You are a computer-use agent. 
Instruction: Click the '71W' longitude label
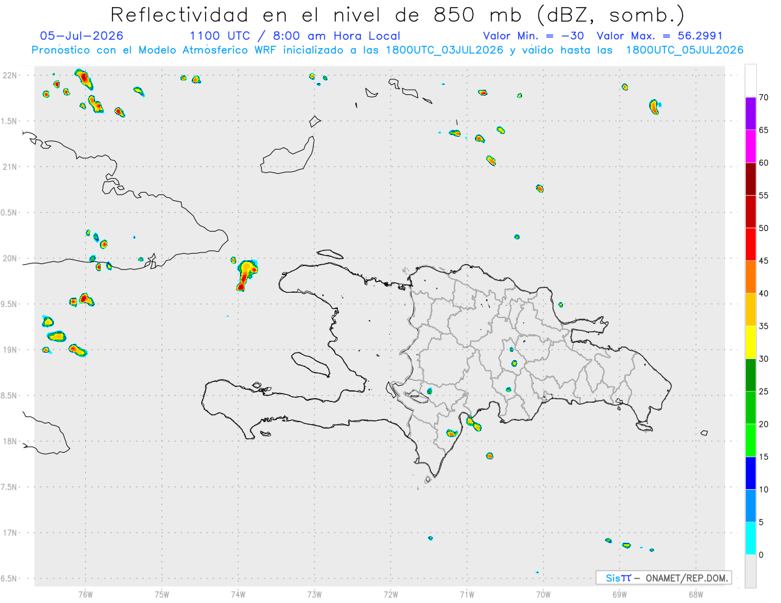click(x=467, y=594)
